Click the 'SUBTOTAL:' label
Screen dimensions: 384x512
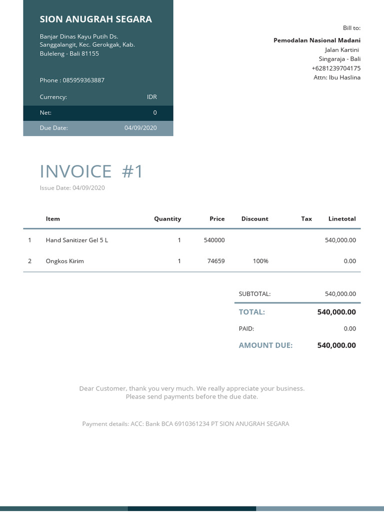point(254,294)
